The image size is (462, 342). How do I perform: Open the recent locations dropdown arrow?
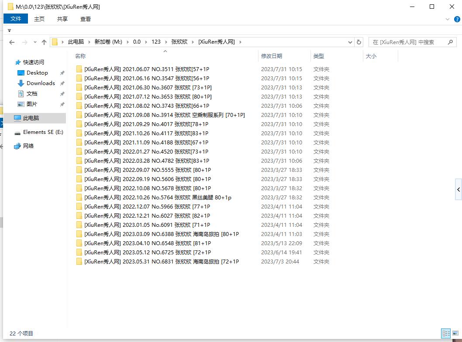point(35,42)
